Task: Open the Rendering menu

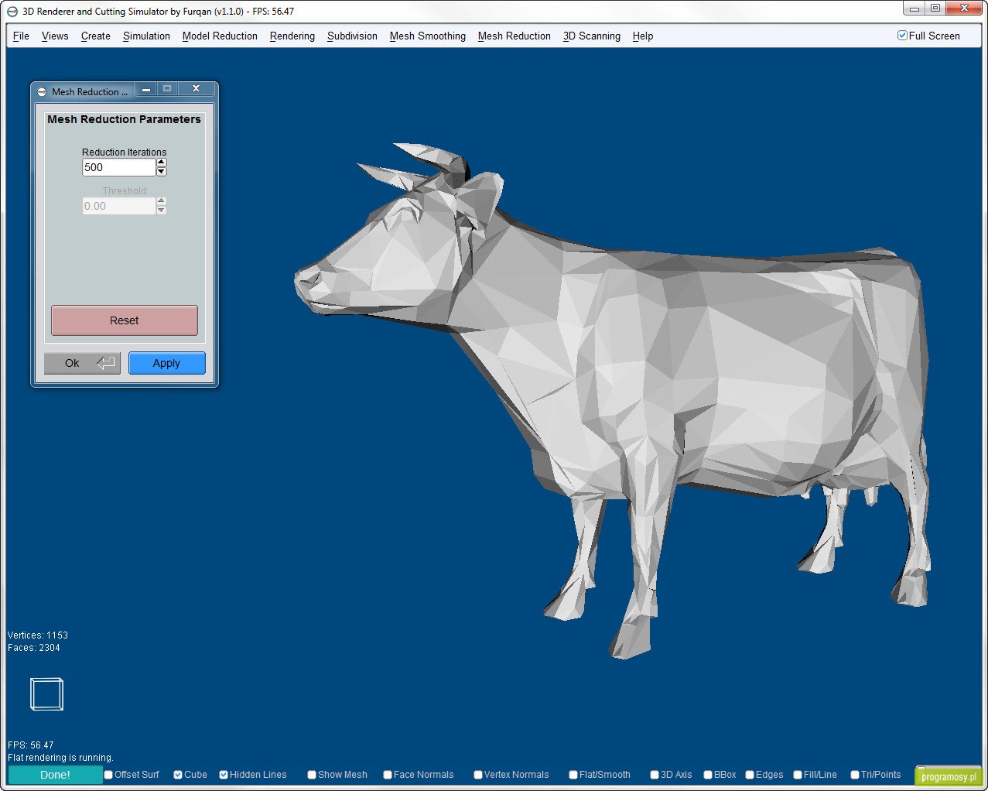Action: point(292,36)
